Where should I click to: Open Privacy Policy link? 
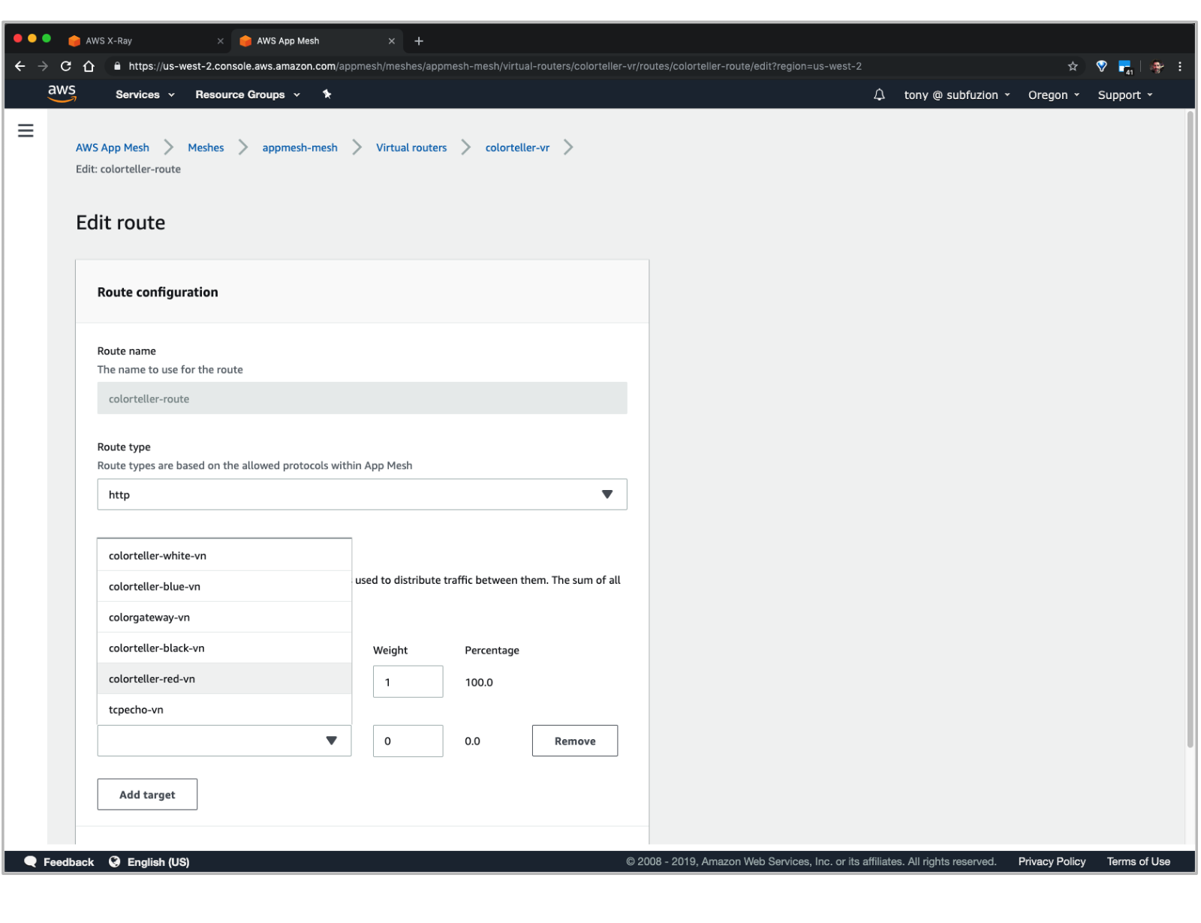click(1052, 861)
